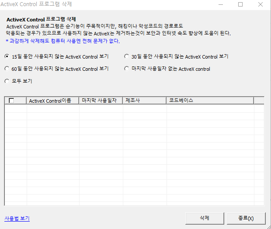Close the ActiveX Control 프로그램 삭제 window
The image size is (271, 229).
click(x=260, y=4)
